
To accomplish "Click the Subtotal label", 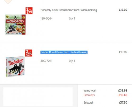I will (88, 102).
